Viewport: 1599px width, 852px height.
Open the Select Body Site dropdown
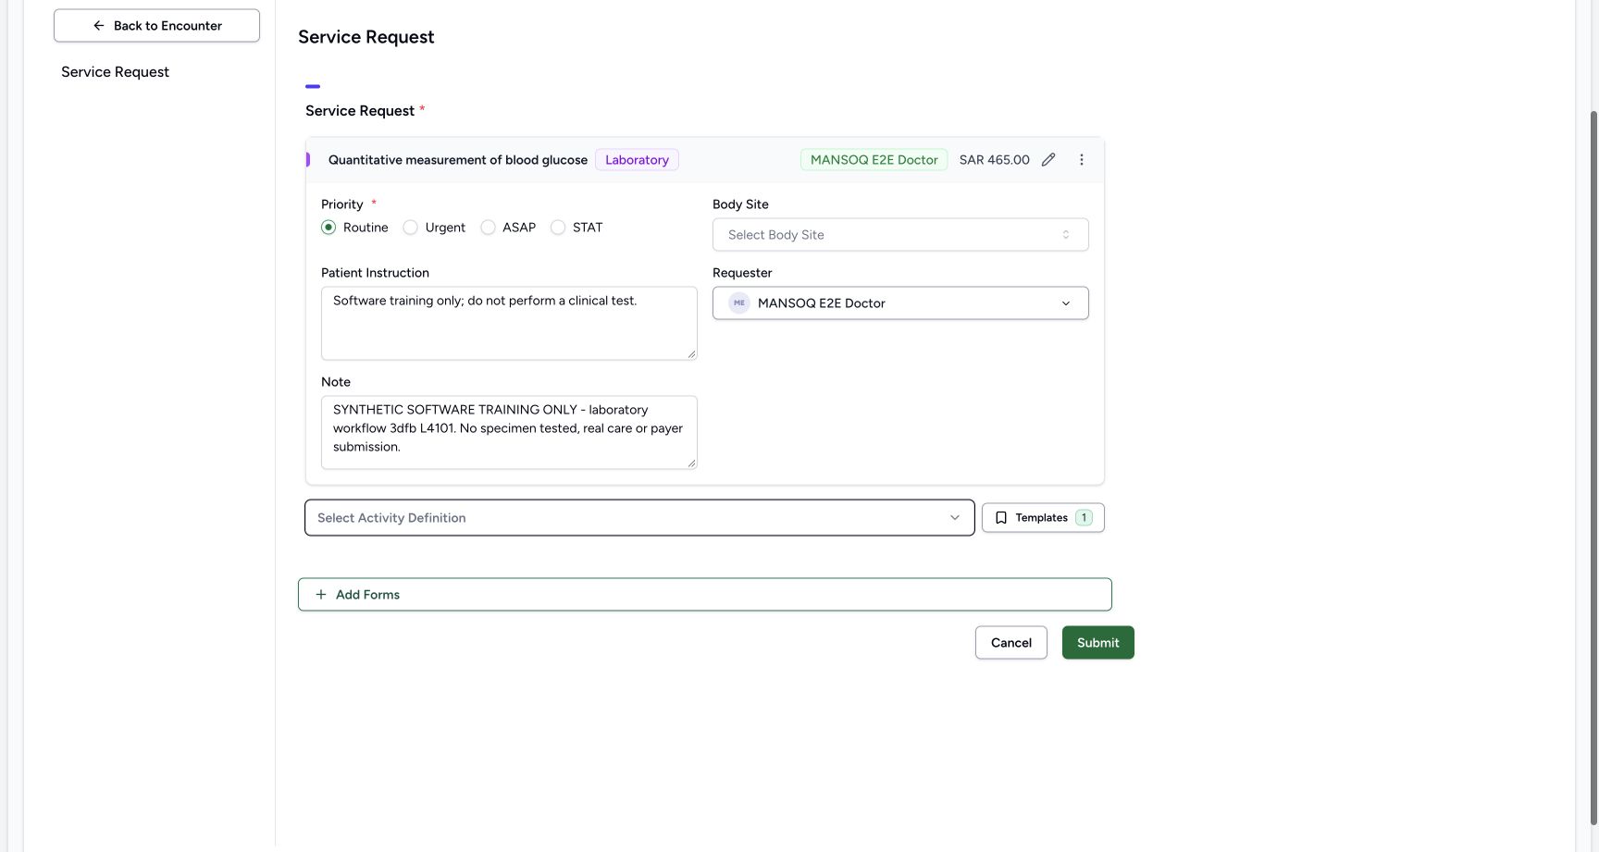click(x=900, y=235)
